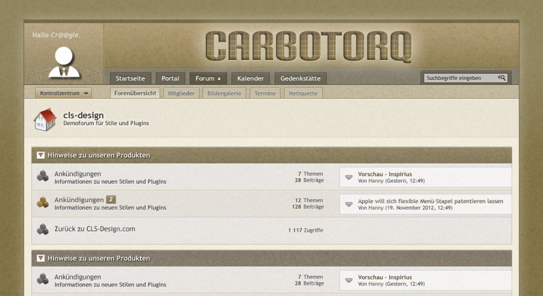Click the gold cubes icon beside unread Ankündigungen
The image size is (543, 296).
[x=42, y=203]
